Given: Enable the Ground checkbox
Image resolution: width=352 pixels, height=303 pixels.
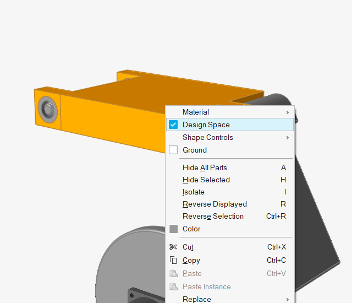Looking at the screenshot, I should [173, 150].
